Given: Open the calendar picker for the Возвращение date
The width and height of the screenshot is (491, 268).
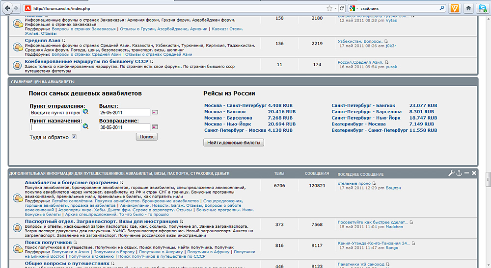Looking at the screenshot, I should pyautogui.click(x=155, y=127).
